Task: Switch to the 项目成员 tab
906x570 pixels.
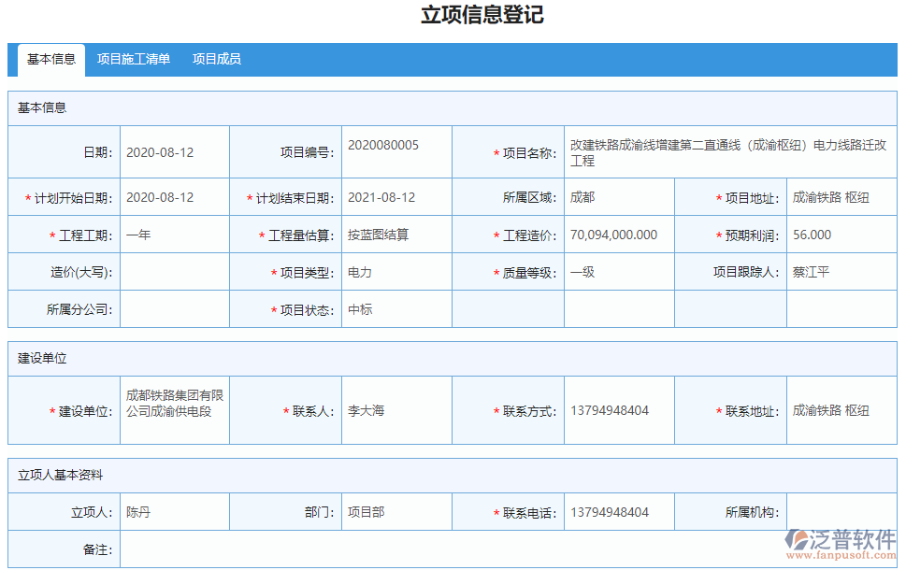Action: tap(217, 59)
